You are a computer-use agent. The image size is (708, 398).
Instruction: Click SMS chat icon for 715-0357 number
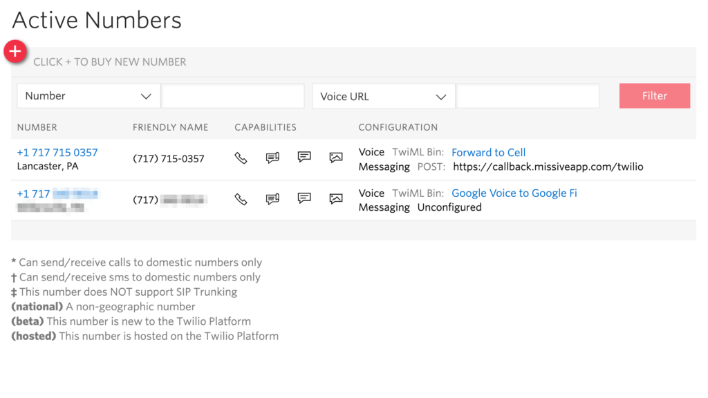[304, 158]
